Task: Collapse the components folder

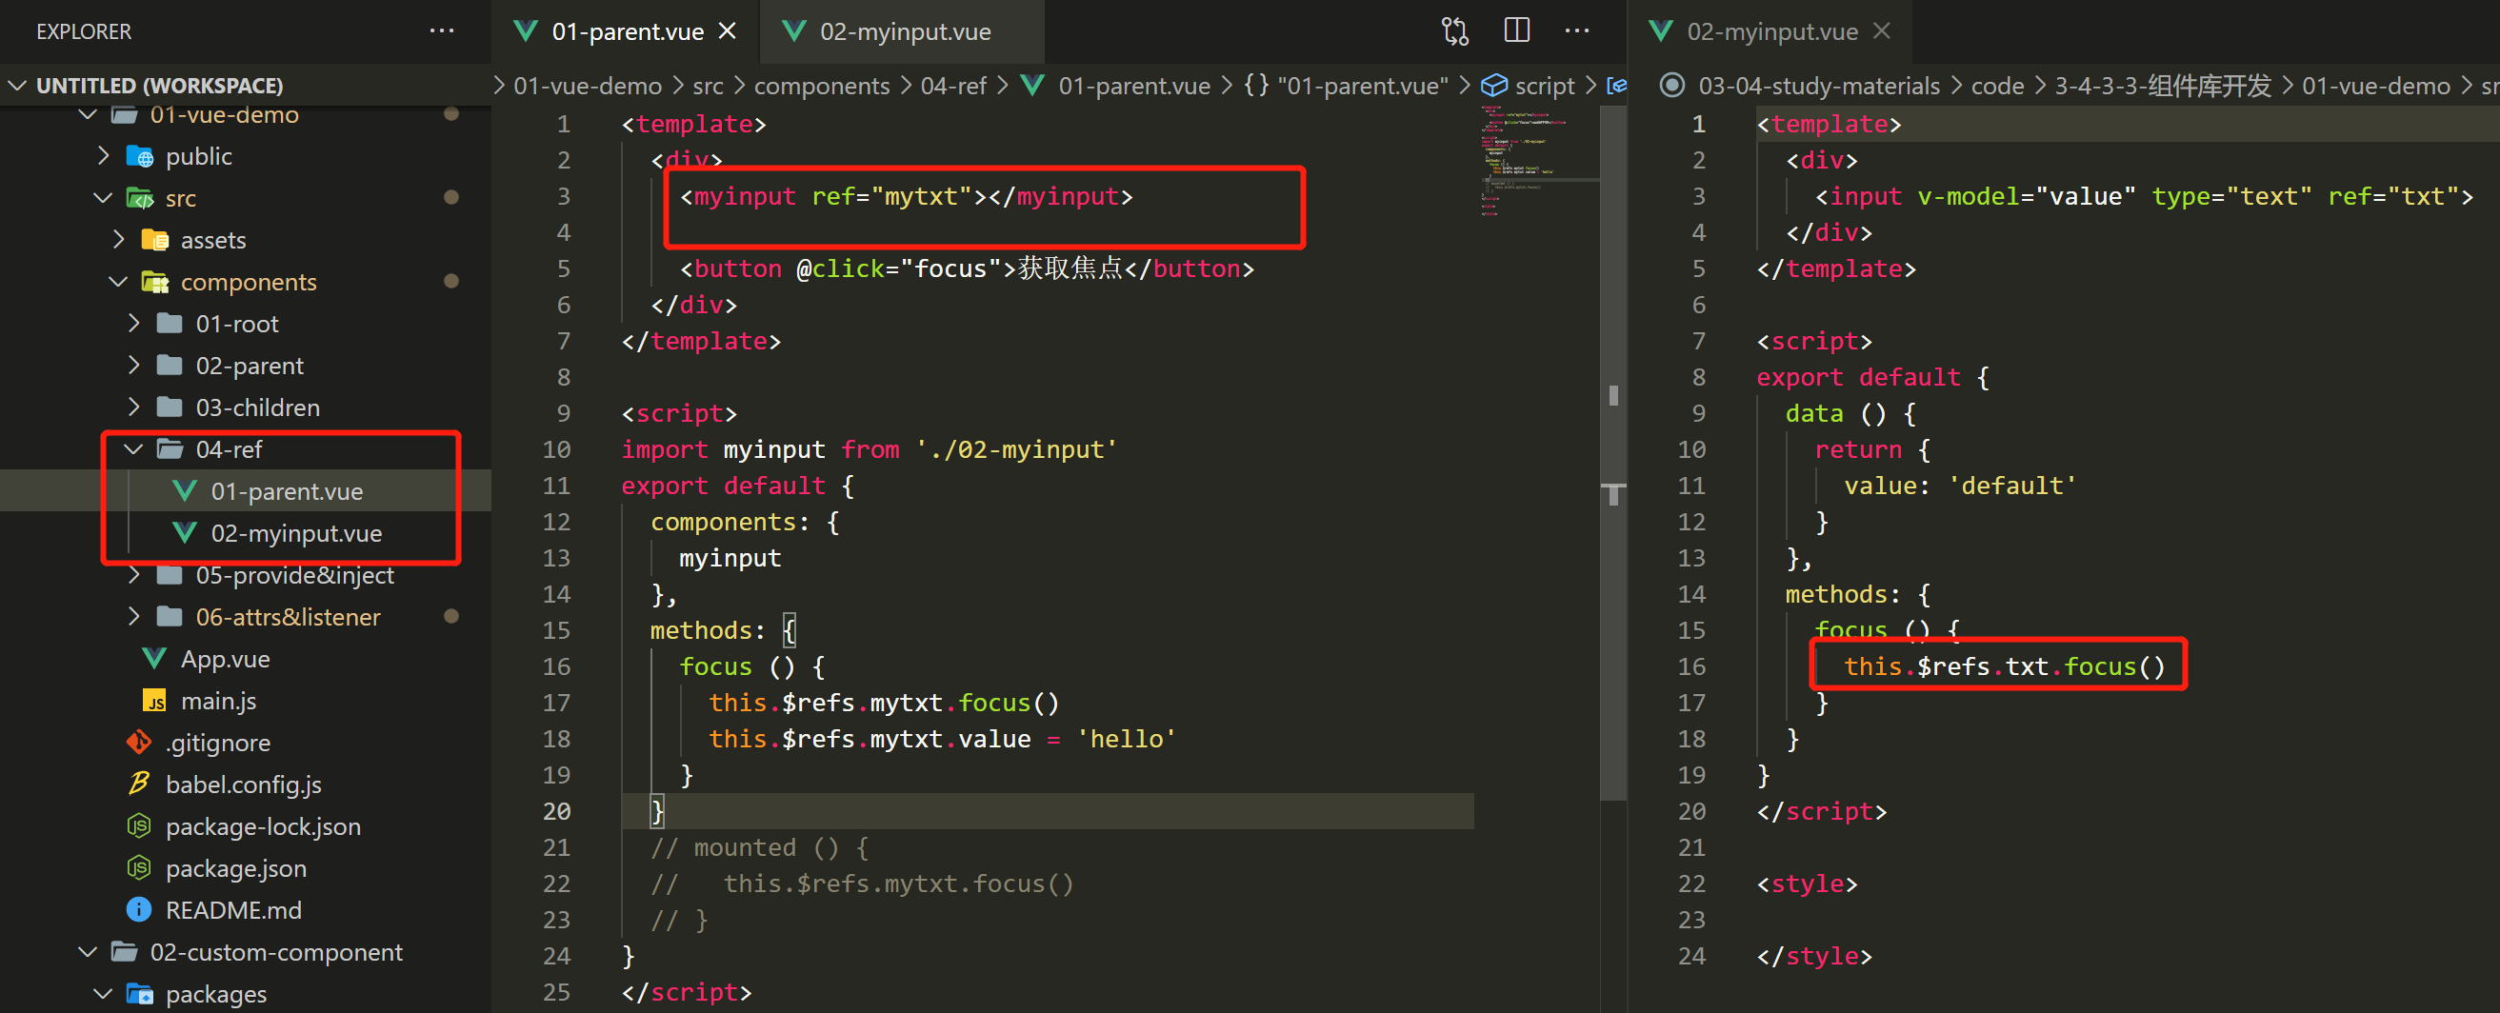Action: pos(118,282)
